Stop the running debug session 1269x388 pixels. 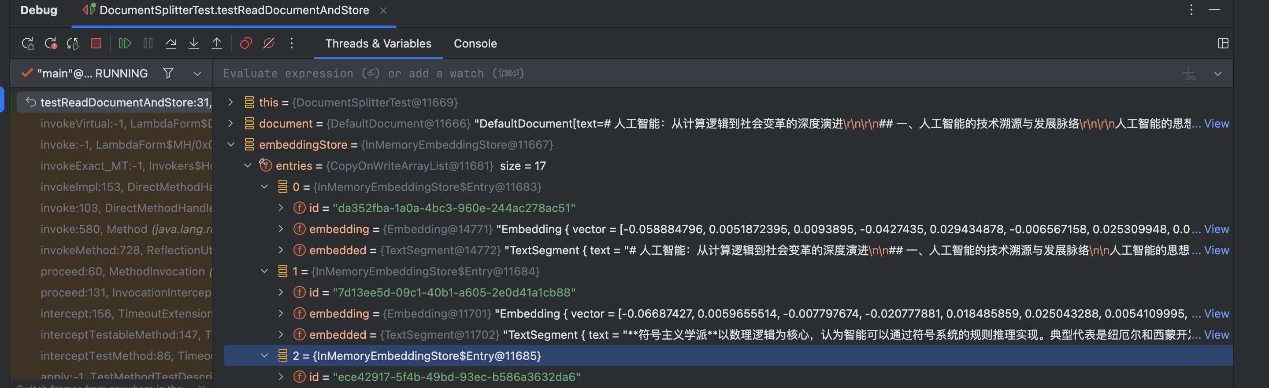pyautogui.click(x=96, y=43)
